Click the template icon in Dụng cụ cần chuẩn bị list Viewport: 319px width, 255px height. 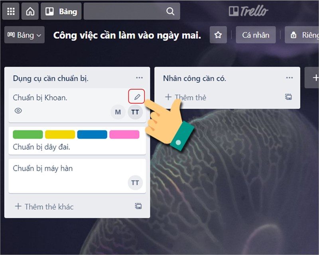pyautogui.click(x=138, y=206)
